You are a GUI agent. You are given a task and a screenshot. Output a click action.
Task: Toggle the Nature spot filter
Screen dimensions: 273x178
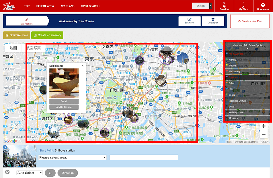(247, 65)
